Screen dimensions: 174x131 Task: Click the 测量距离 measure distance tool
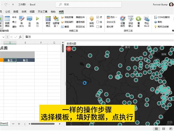[67, 17]
